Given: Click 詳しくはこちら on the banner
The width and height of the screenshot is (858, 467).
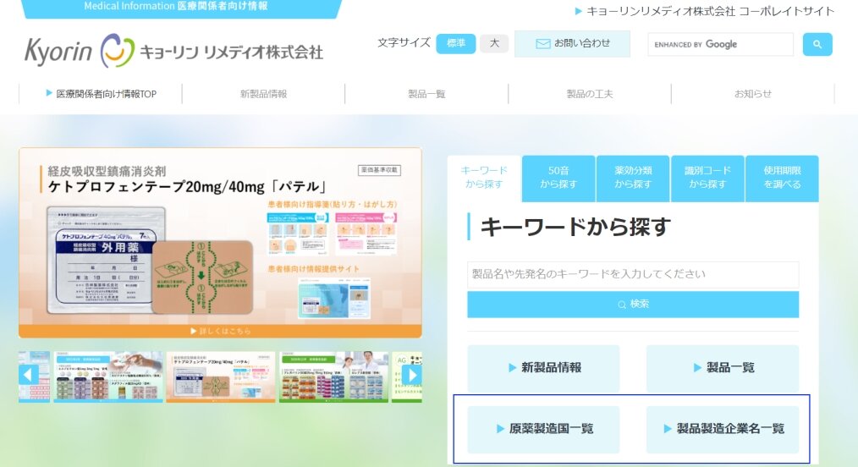Looking at the screenshot, I should tap(221, 331).
